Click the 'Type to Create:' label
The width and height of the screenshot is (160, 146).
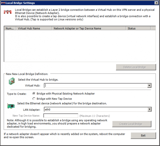click(17, 94)
